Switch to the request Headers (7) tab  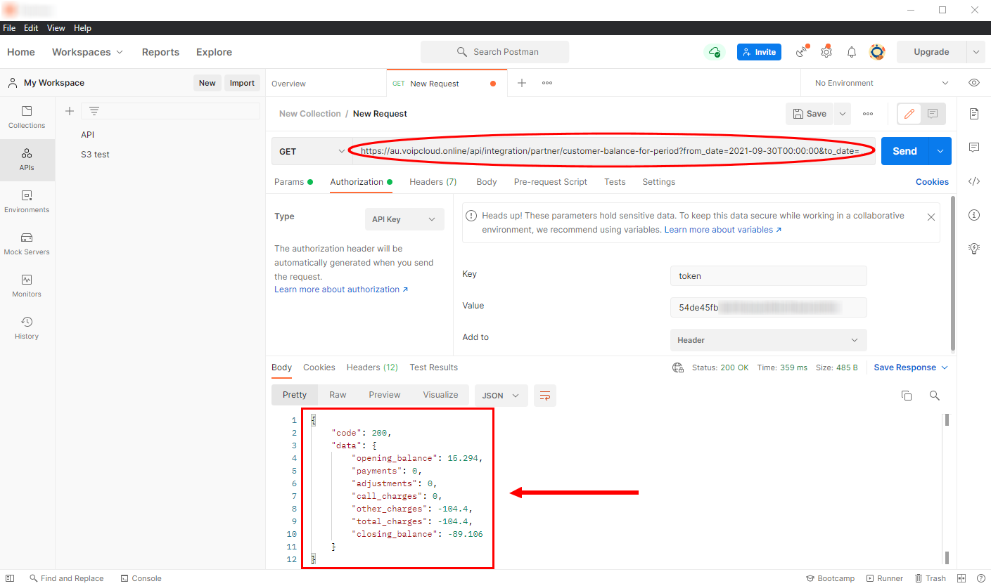433,182
